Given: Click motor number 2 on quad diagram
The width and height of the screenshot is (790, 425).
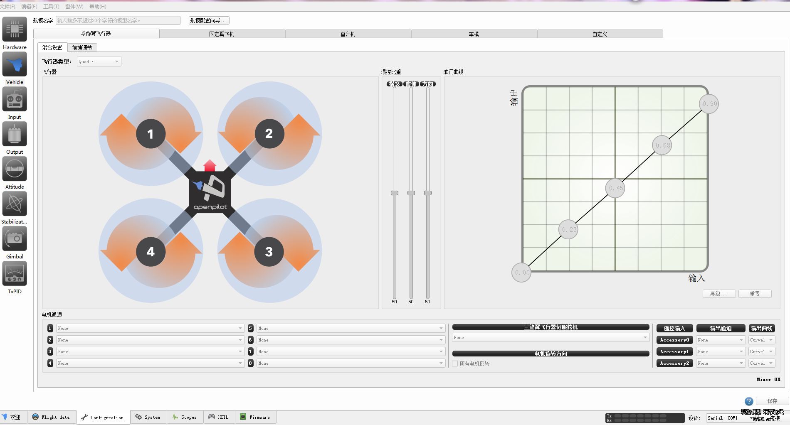Looking at the screenshot, I should click(269, 134).
